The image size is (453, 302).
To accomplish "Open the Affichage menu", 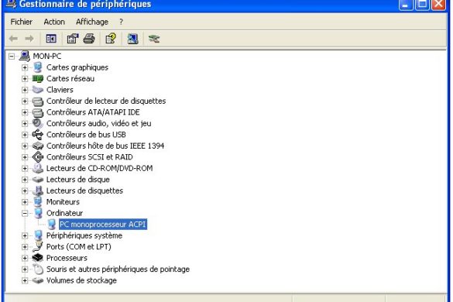I will tap(92, 22).
